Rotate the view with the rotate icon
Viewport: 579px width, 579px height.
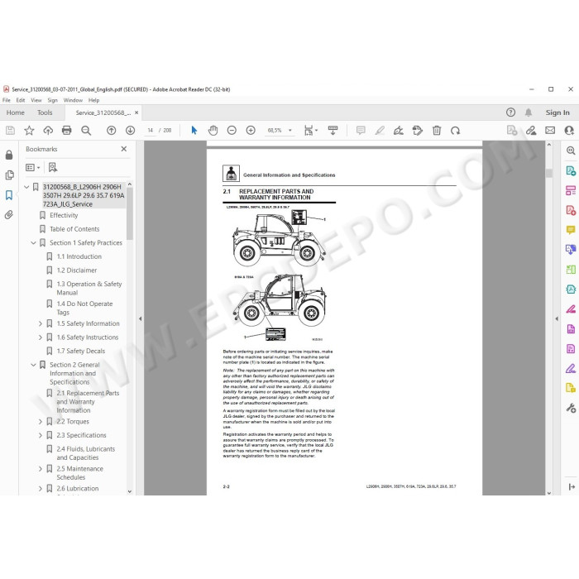(455, 131)
